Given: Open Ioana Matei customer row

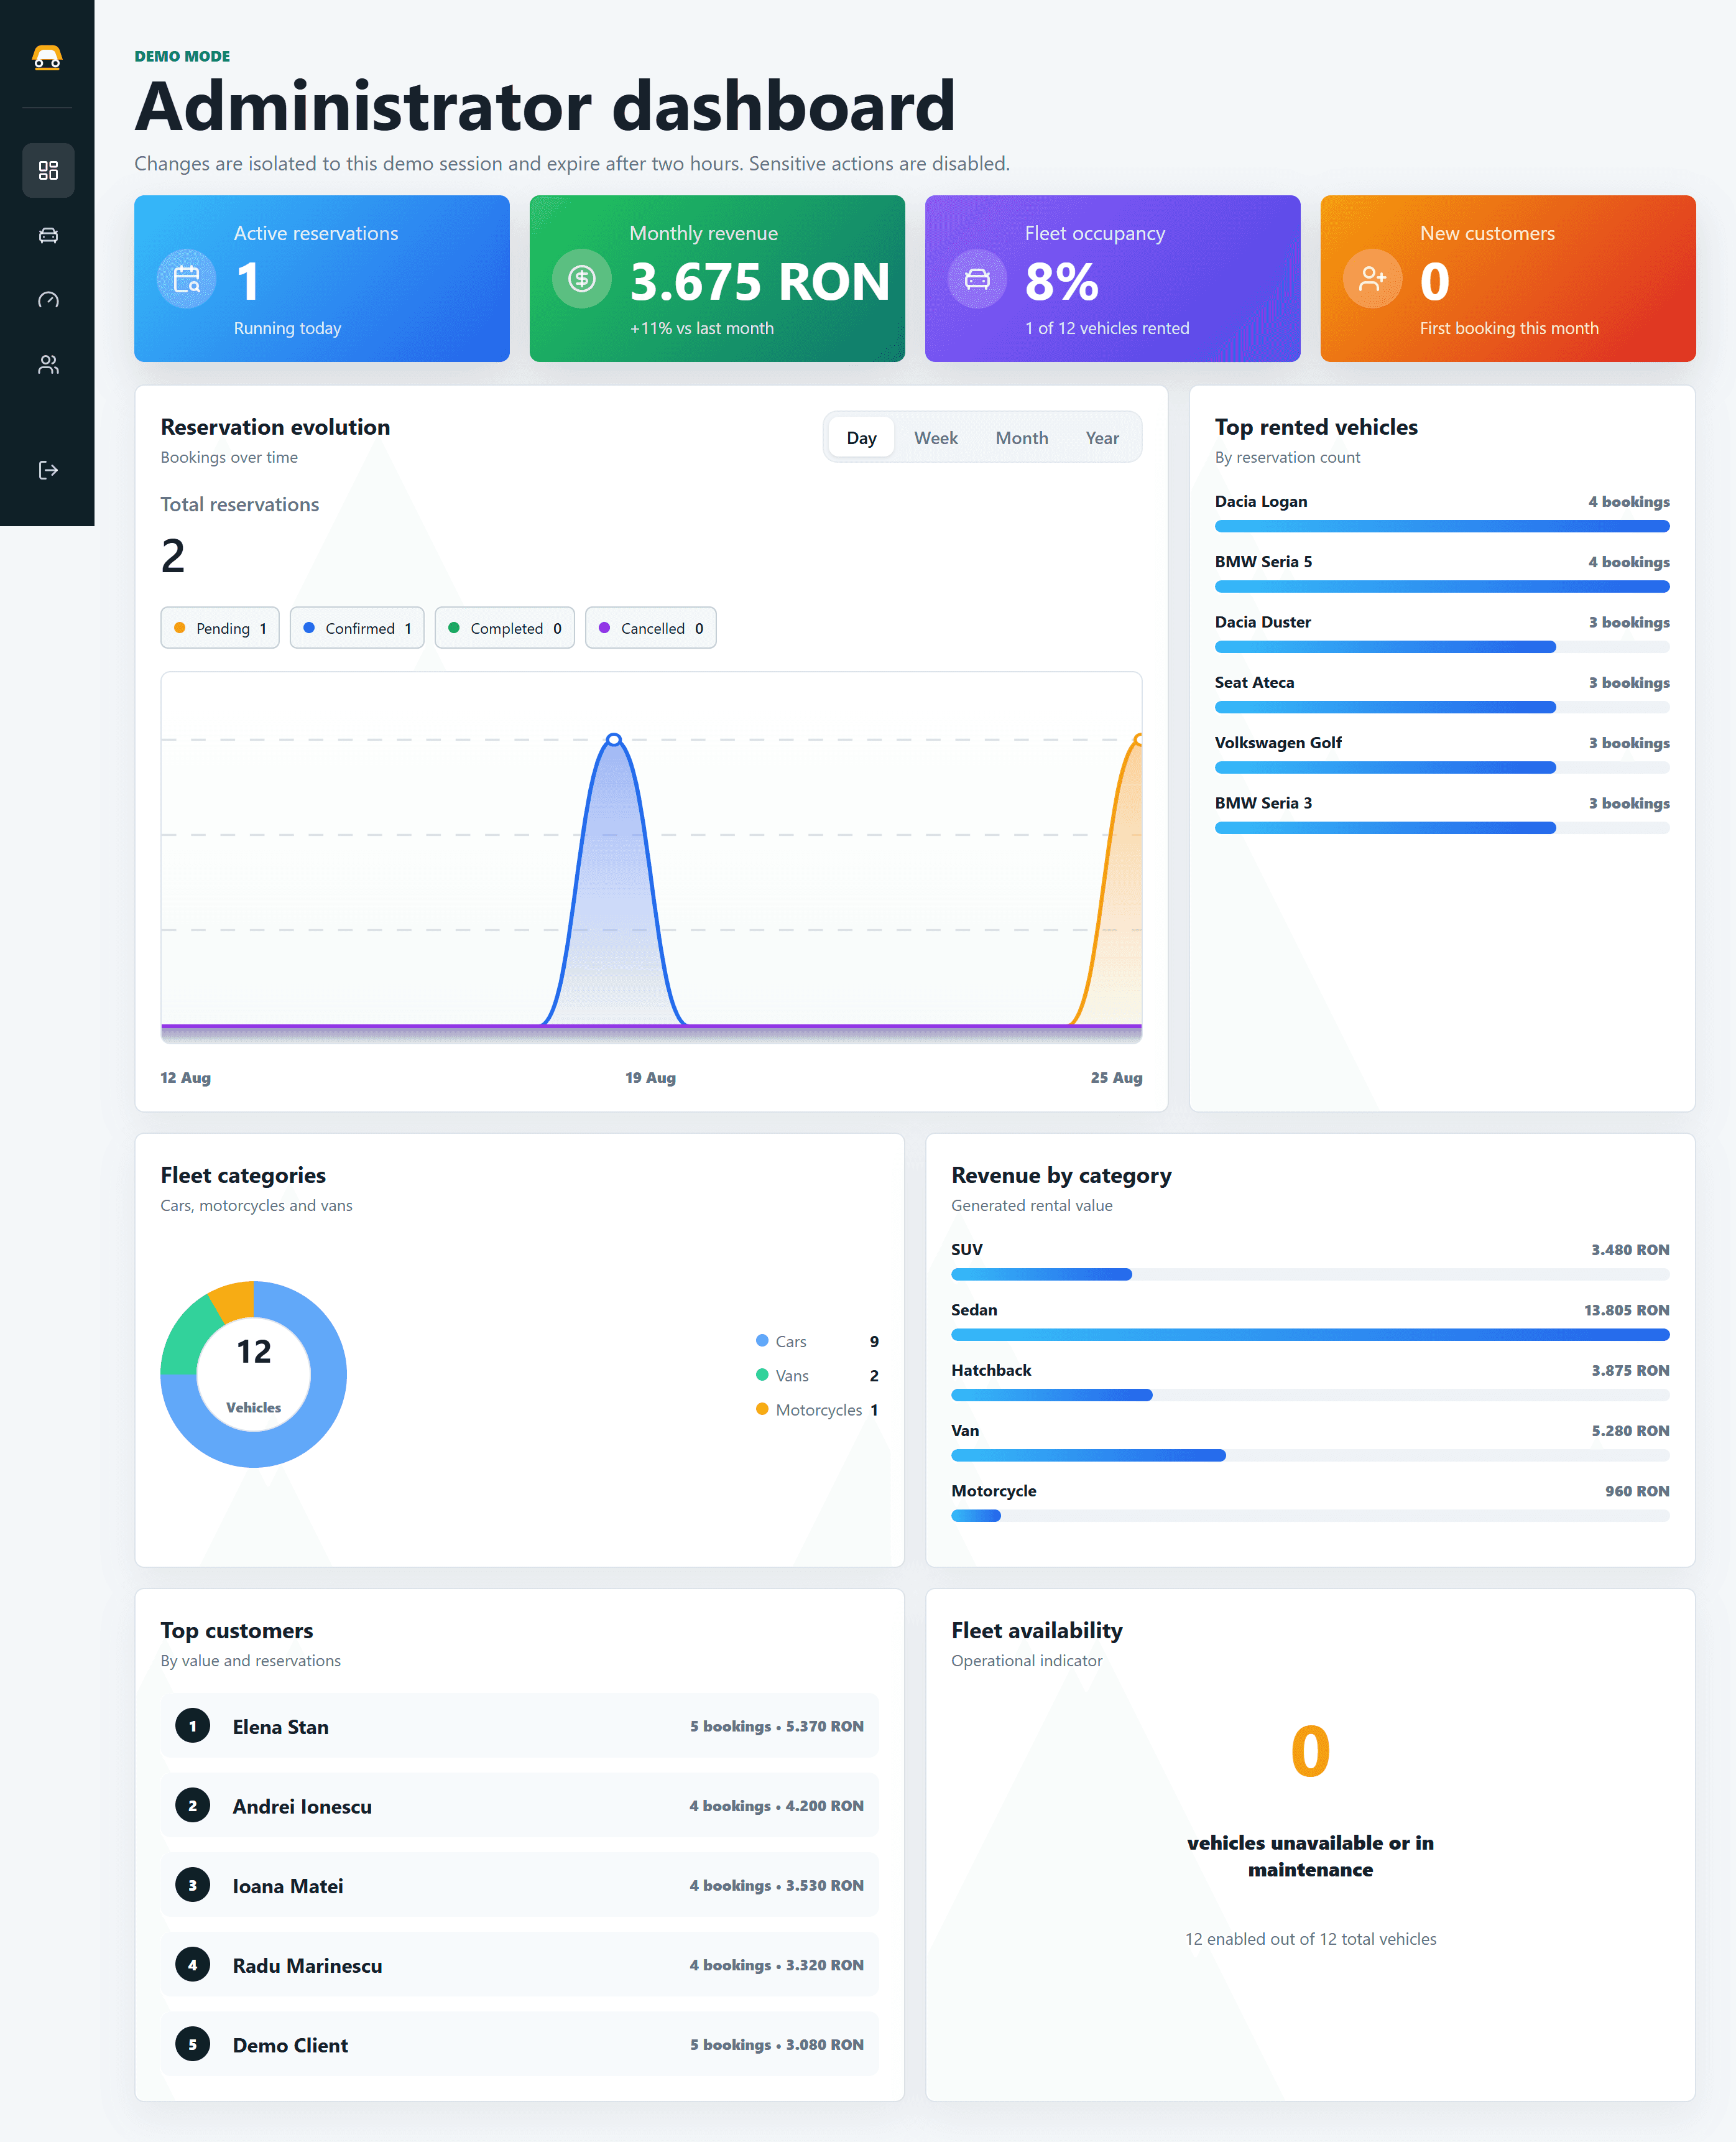Looking at the screenshot, I should (x=519, y=1885).
